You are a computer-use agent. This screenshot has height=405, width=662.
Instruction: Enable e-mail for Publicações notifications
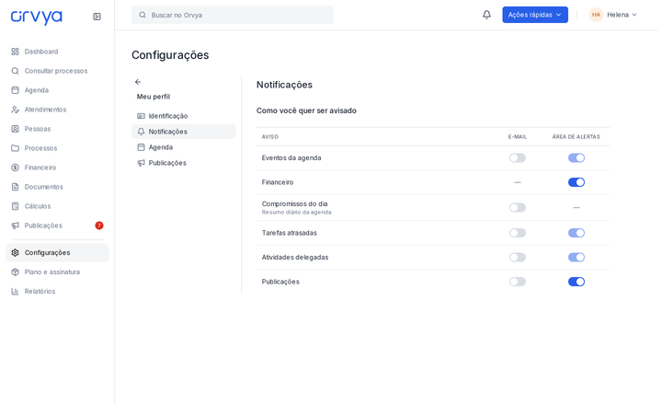point(517,282)
